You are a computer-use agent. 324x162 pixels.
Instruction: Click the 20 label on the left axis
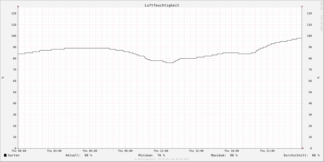15,126
